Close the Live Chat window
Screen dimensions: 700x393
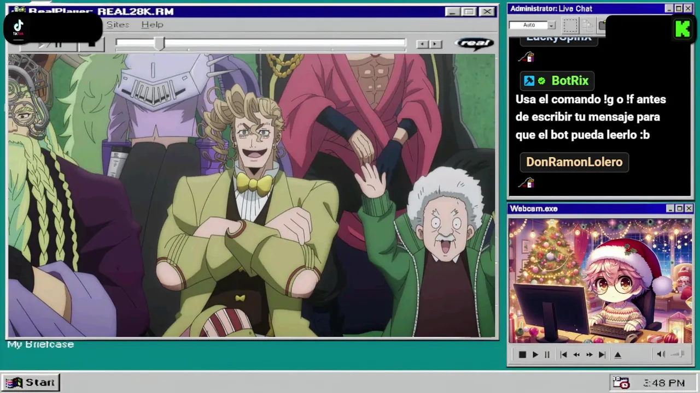coord(688,9)
